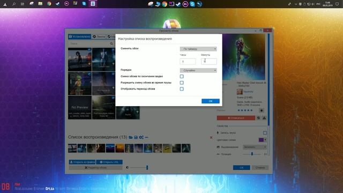This screenshot has height=193, width=343.
Task: Launch Chrome from the left taskbar group
Action: click(x=49, y=4)
